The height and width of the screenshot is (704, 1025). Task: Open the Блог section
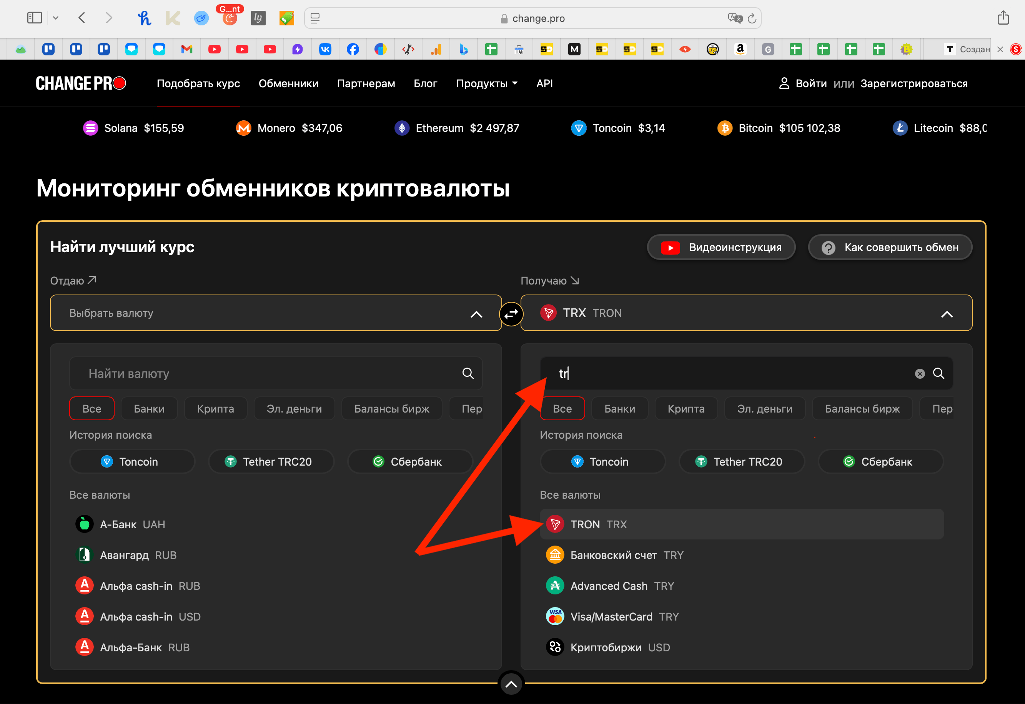tap(425, 83)
